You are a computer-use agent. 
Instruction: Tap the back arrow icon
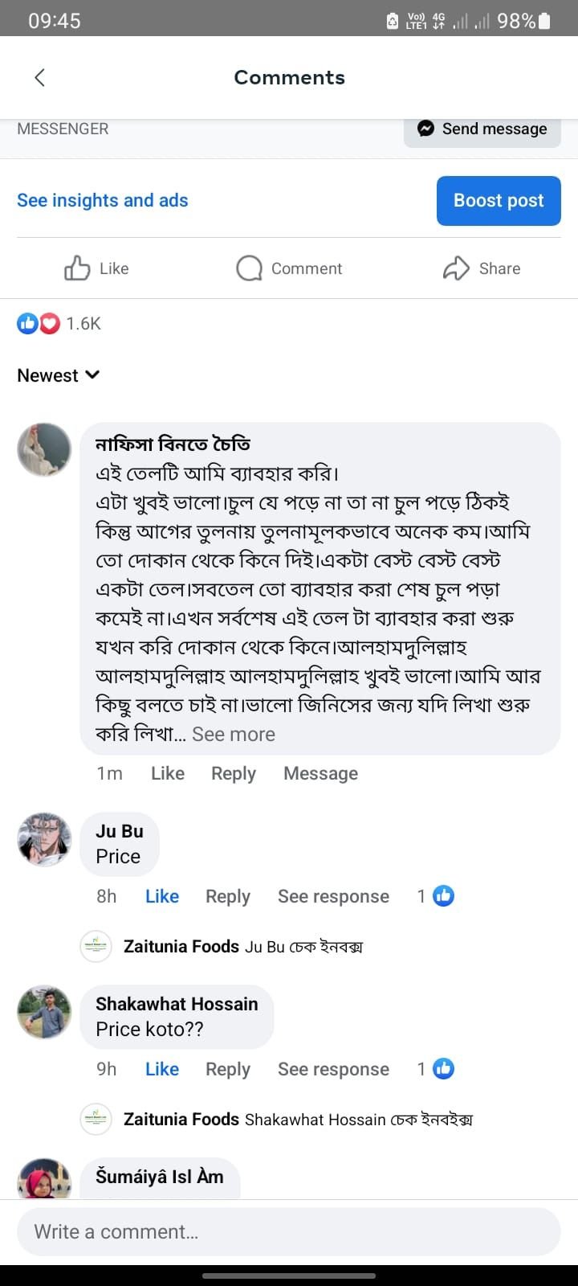tap(40, 77)
